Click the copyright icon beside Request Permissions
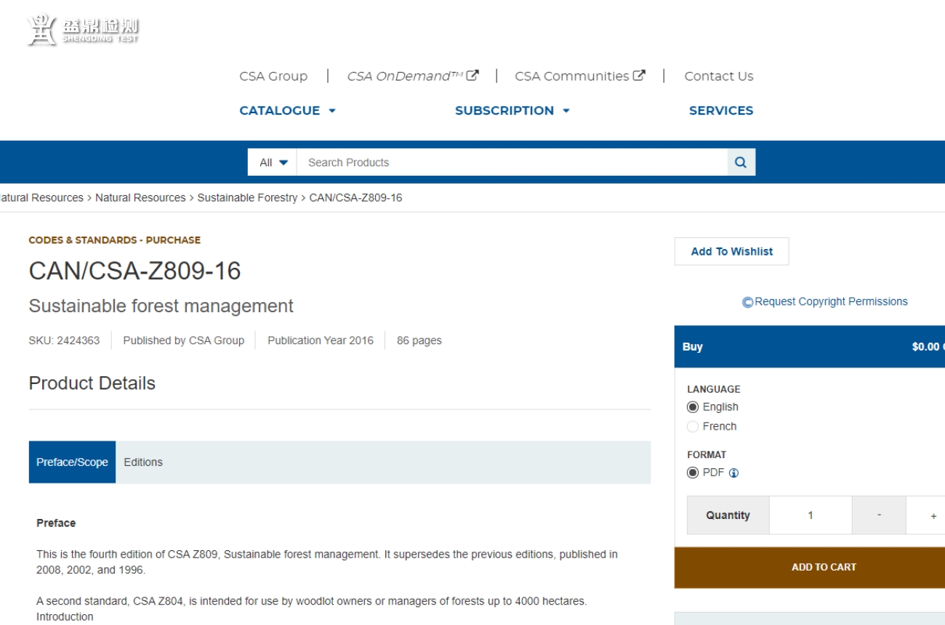The height and width of the screenshot is (625, 945). [747, 302]
